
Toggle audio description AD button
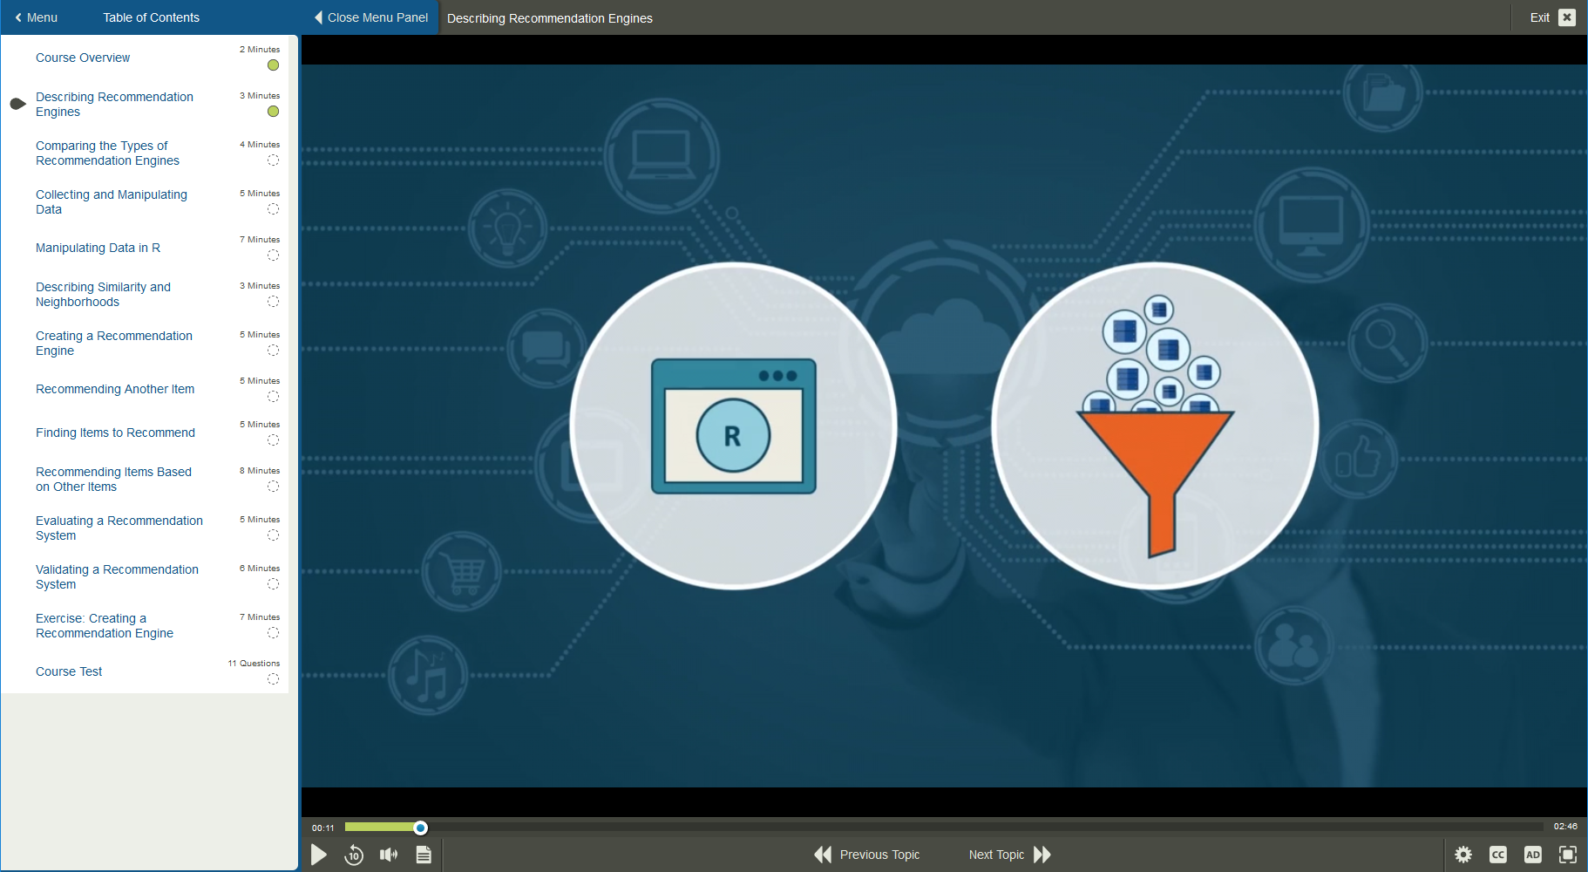(x=1532, y=855)
